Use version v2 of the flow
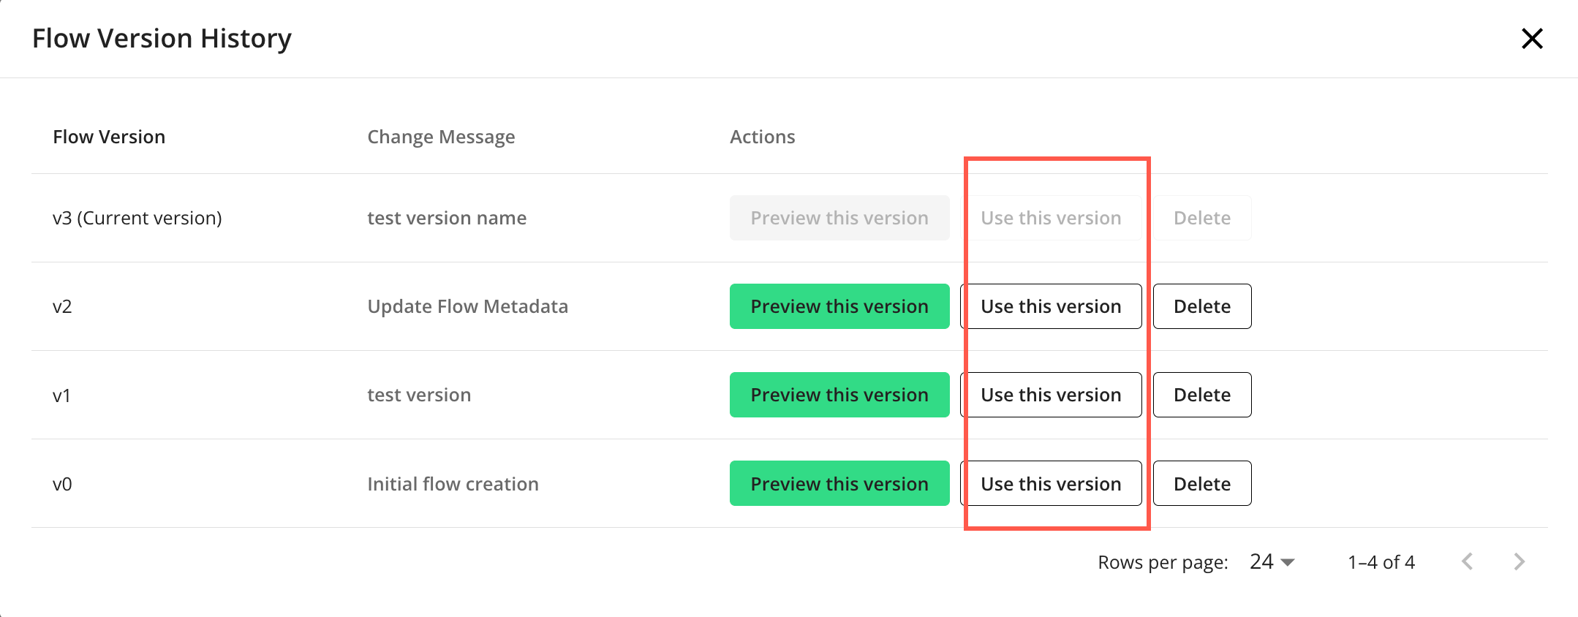The width and height of the screenshot is (1578, 617). [1050, 306]
